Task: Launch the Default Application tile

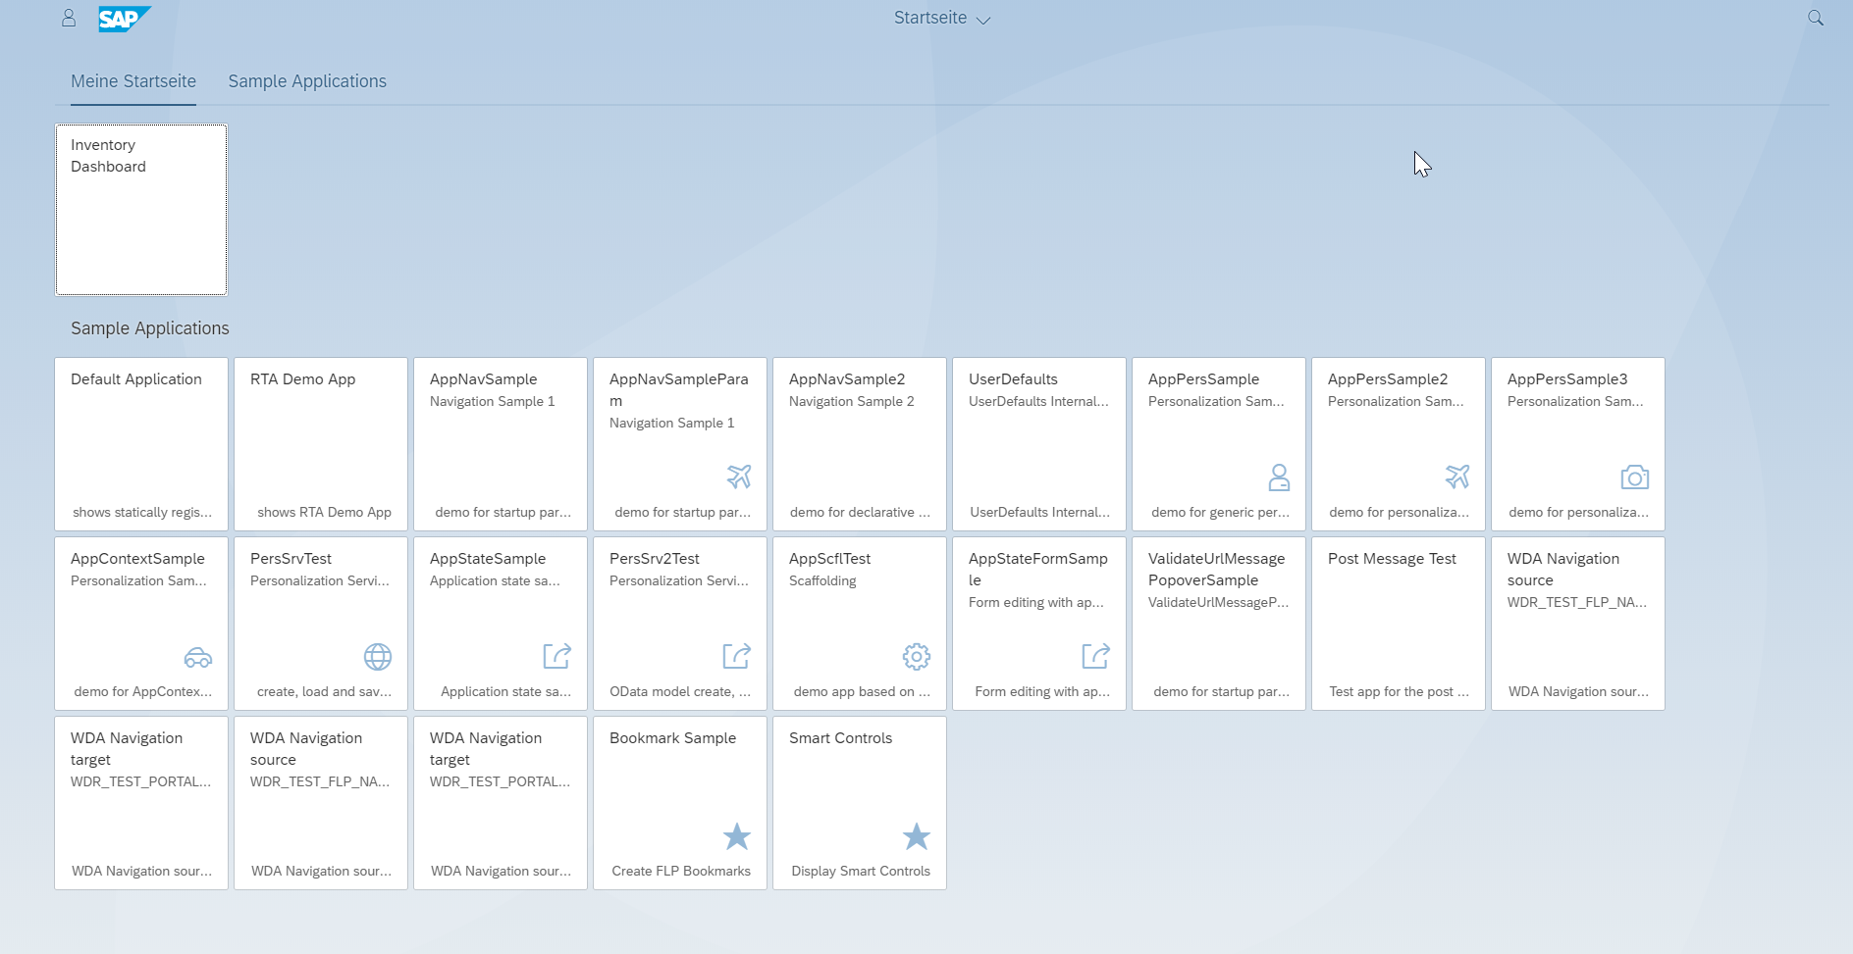Action: 140,443
